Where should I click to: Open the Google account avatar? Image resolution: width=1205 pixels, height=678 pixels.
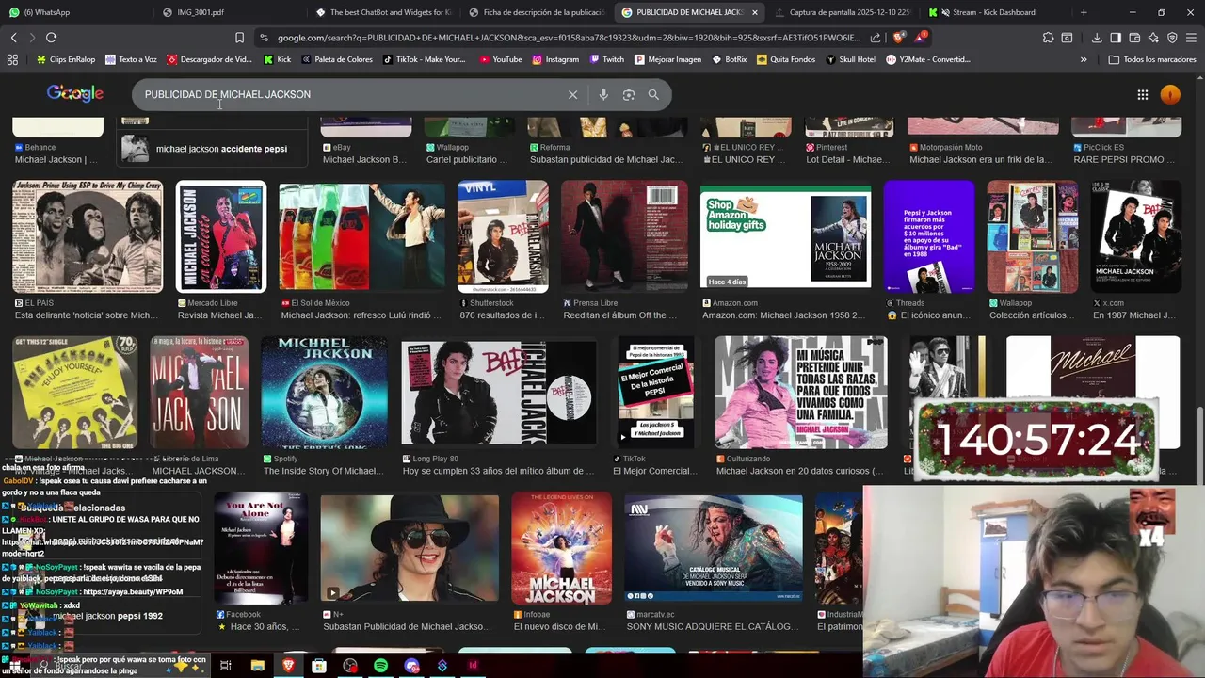[1170, 94]
